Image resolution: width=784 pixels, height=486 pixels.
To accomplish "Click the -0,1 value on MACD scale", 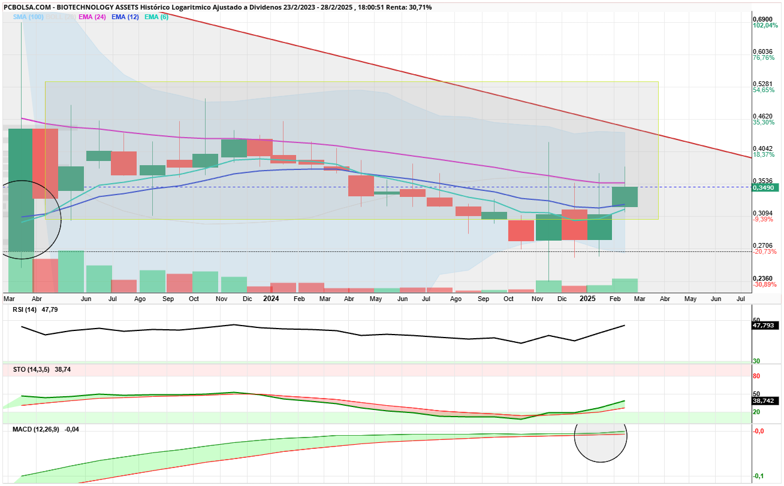I will [x=757, y=476].
